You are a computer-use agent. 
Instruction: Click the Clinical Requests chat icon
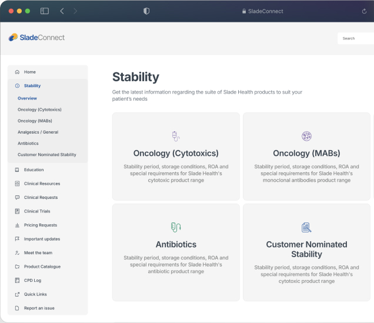(17, 198)
